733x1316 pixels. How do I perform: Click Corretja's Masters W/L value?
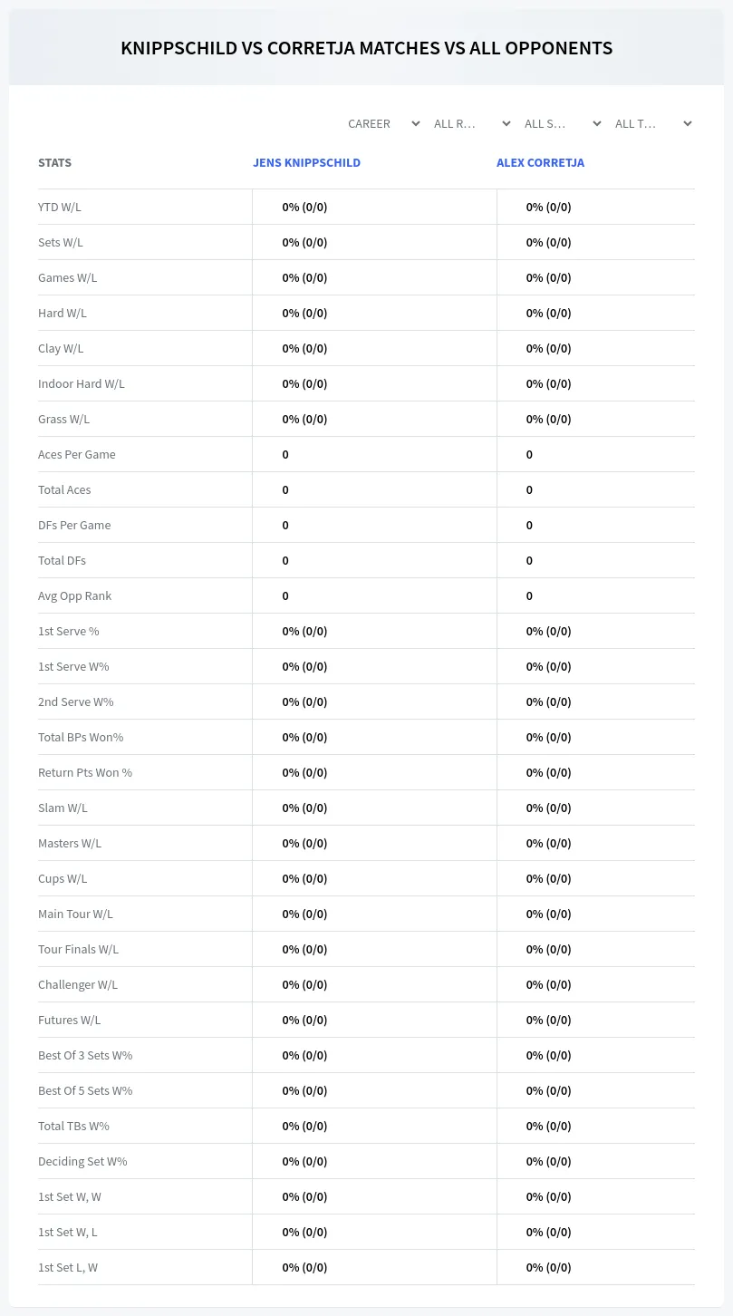point(549,843)
